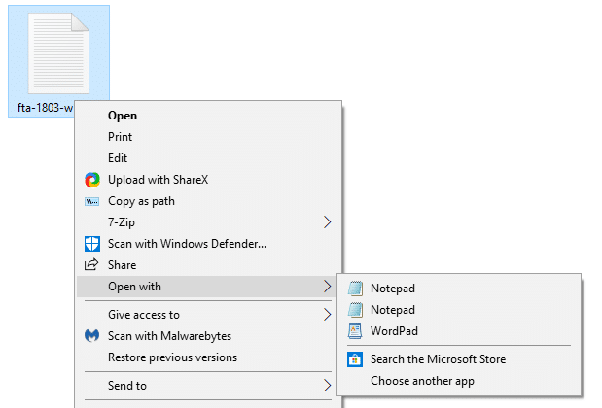Choose the Share menu entry

pos(208,265)
